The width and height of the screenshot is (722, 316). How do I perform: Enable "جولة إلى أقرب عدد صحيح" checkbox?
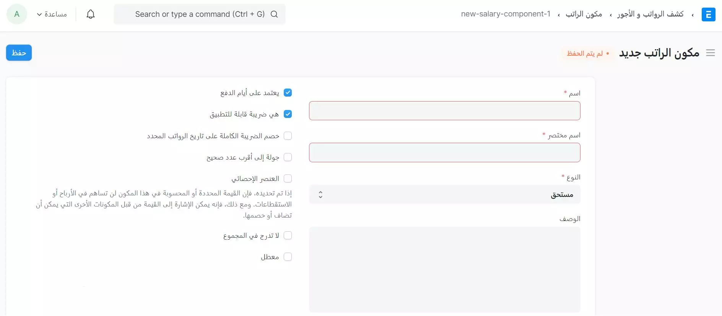tap(288, 157)
